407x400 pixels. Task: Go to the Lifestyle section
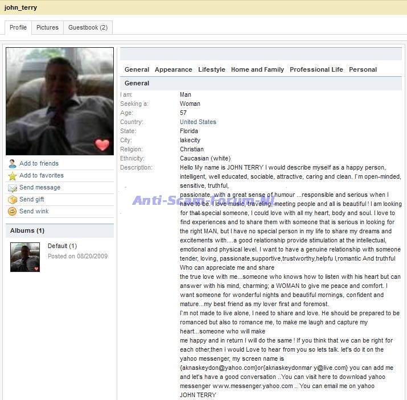[x=212, y=69]
